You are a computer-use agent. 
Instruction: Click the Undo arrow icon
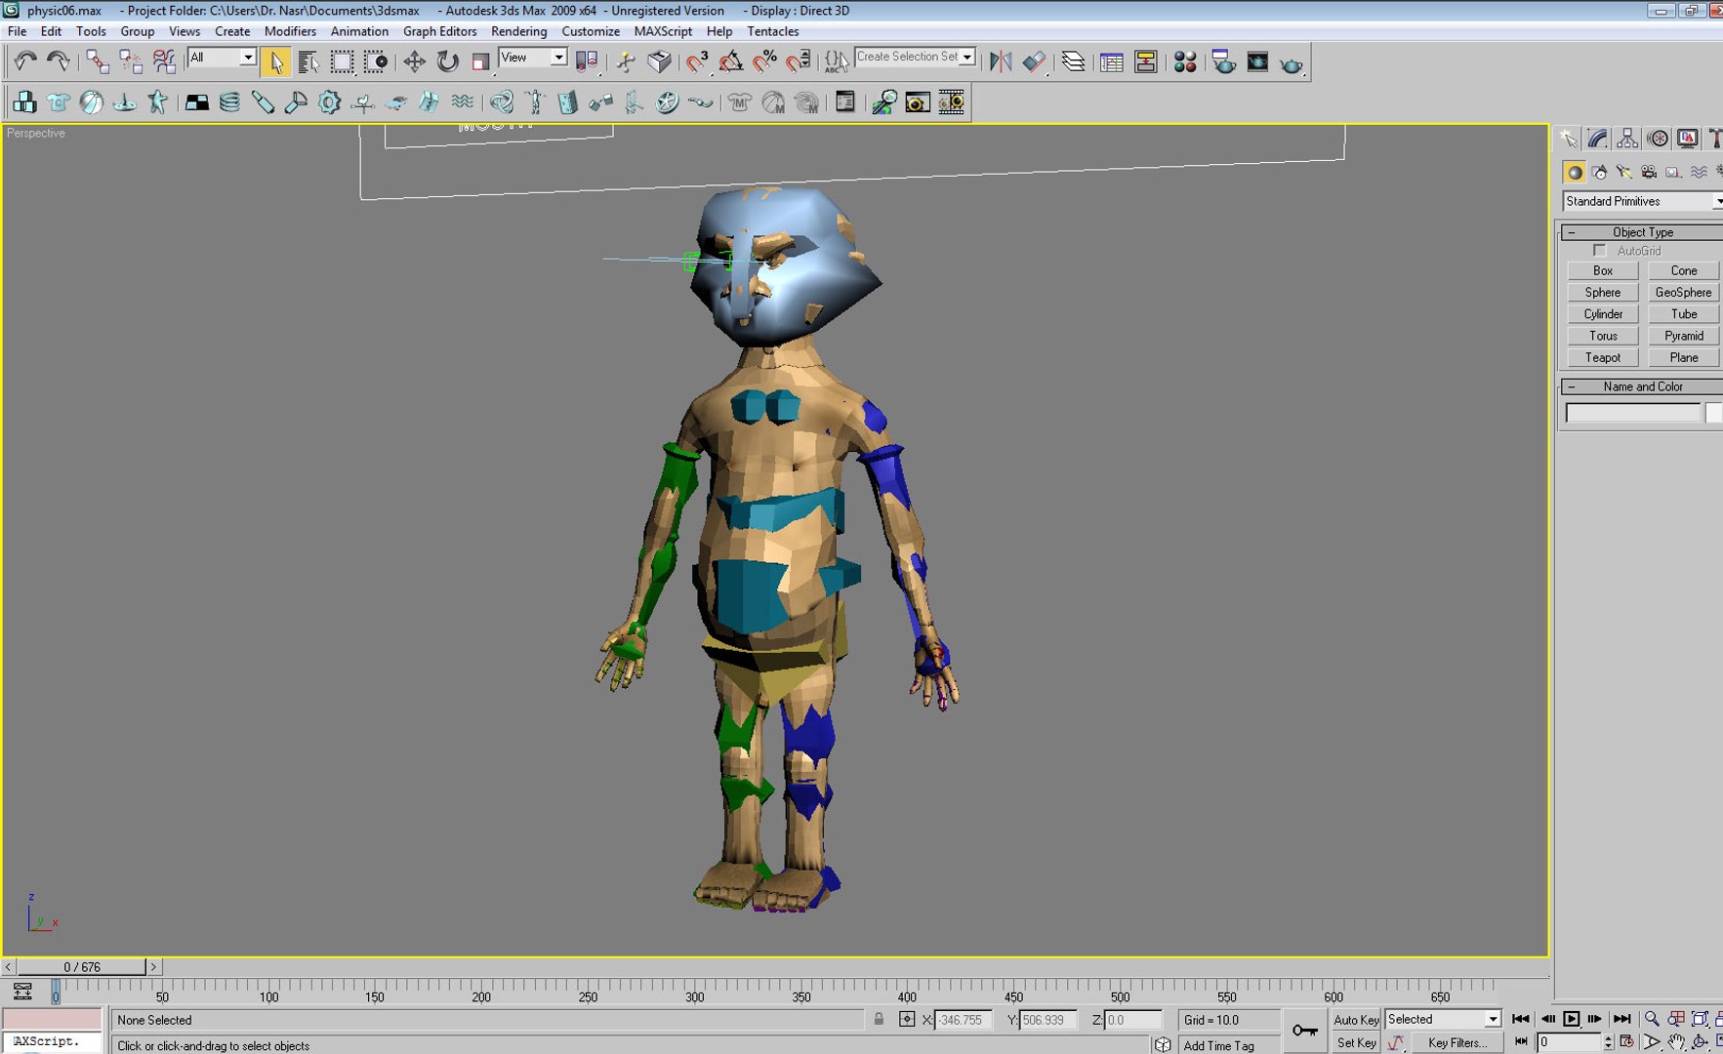coord(25,62)
